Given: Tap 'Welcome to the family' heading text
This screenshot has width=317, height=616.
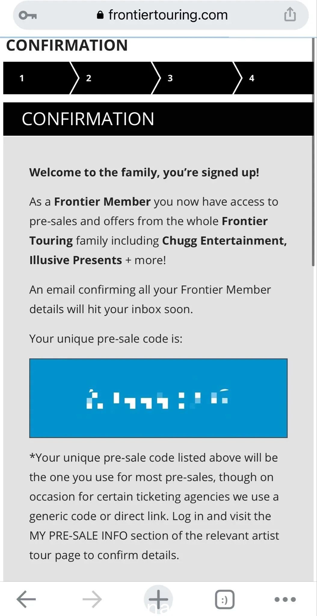Looking at the screenshot, I should click(x=144, y=173).
